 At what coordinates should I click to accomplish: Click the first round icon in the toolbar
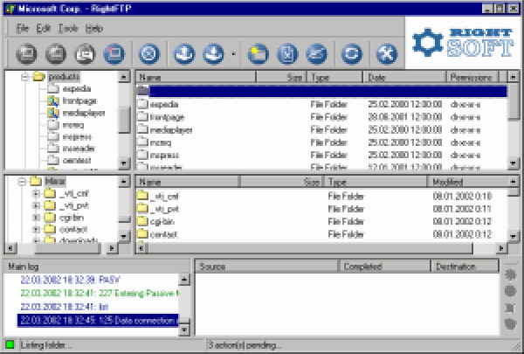tap(24, 54)
